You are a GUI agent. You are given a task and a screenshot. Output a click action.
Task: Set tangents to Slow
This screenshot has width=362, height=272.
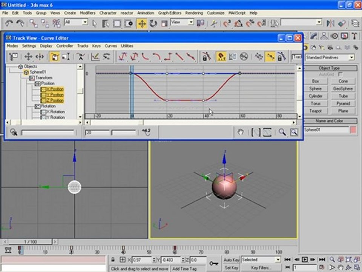[x=157, y=56]
